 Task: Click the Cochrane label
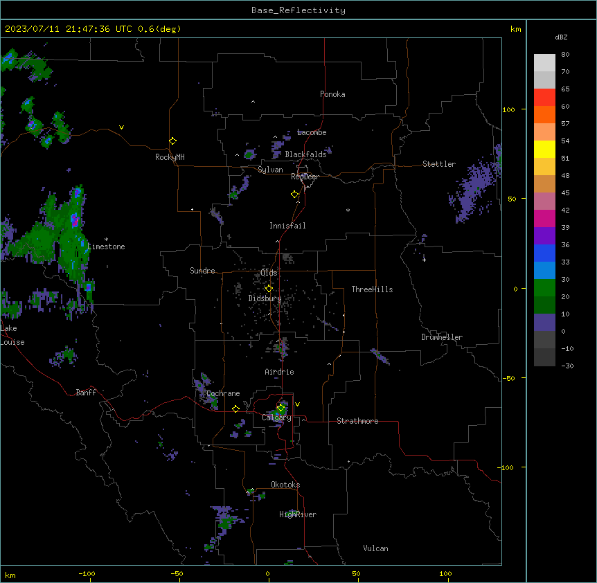click(223, 393)
